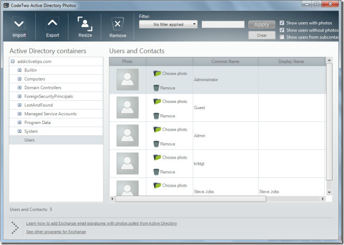Select Admin's placeholder photo thumbnail
Screen dimensions: 344x245
[x=127, y=135]
